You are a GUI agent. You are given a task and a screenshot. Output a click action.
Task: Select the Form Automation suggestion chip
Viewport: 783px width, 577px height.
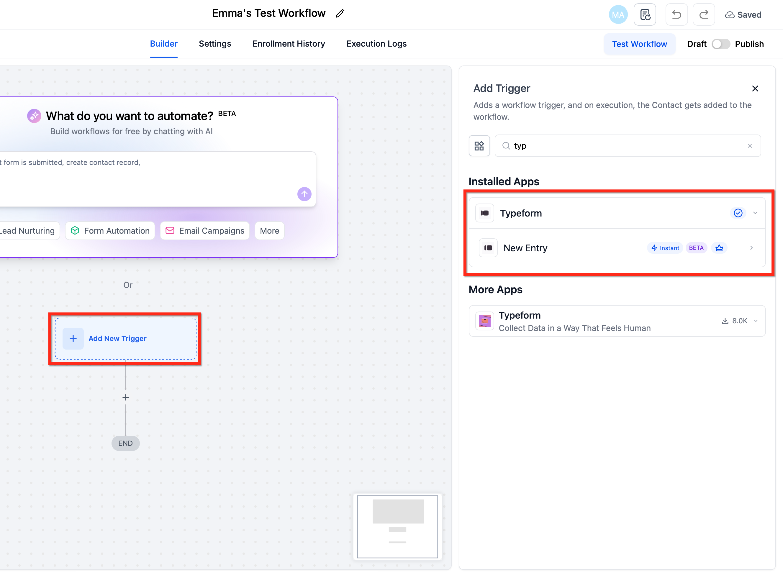pyautogui.click(x=110, y=230)
